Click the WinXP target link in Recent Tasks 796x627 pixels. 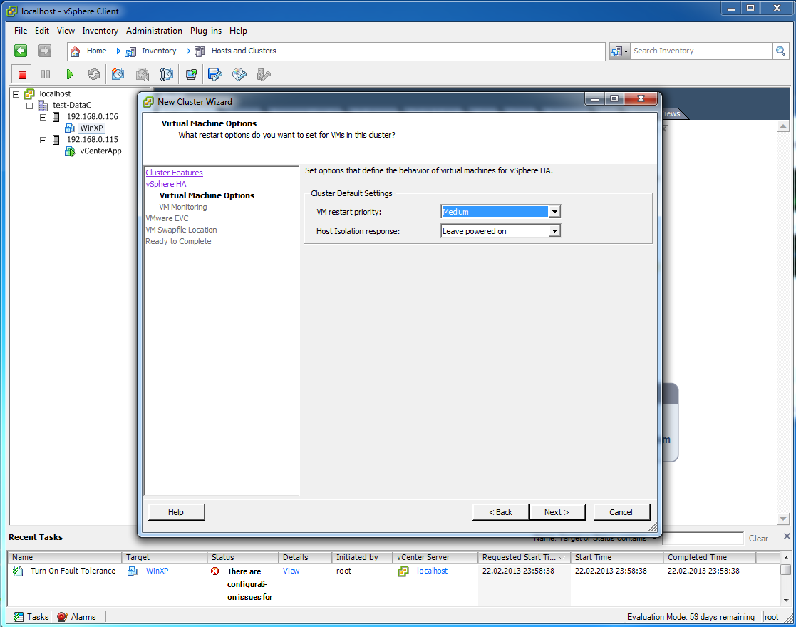(157, 571)
